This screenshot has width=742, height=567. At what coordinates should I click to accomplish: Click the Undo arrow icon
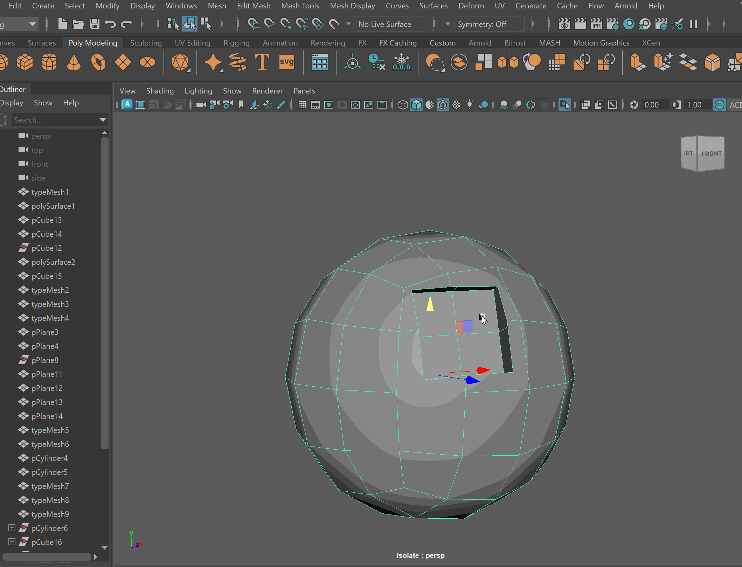(x=110, y=24)
